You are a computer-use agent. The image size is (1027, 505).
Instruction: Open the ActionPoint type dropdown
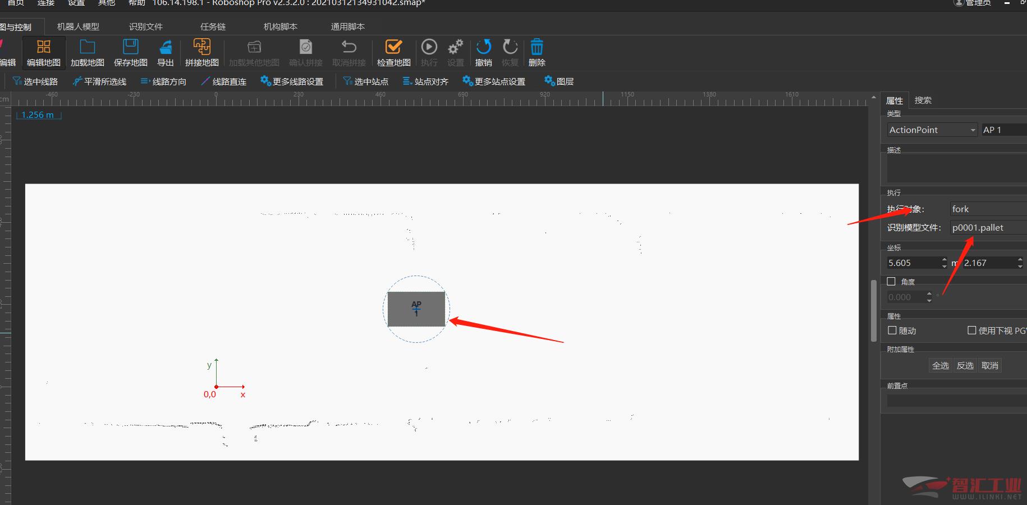pos(932,130)
